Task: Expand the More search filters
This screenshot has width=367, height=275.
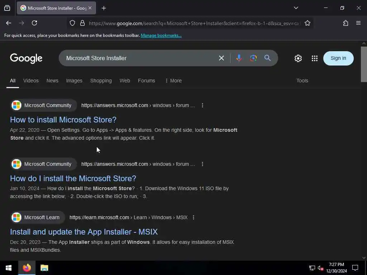Action: 173,81
